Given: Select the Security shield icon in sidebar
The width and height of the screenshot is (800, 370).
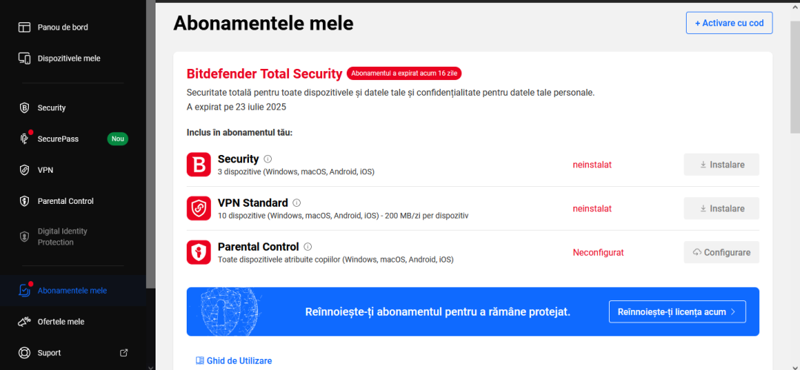Looking at the screenshot, I should click(x=24, y=108).
